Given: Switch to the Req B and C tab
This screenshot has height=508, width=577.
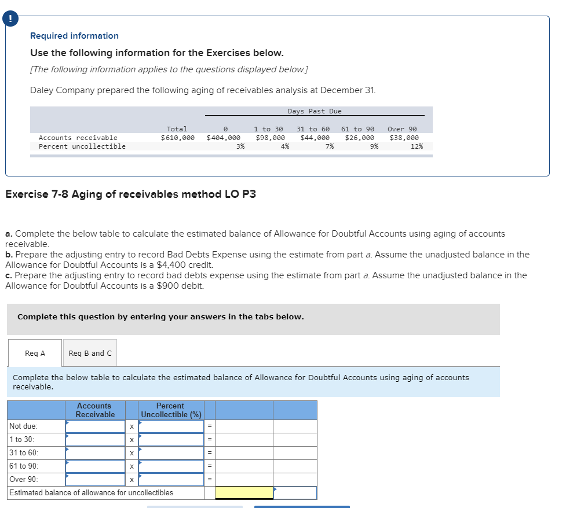Looking at the screenshot, I should (x=90, y=352).
